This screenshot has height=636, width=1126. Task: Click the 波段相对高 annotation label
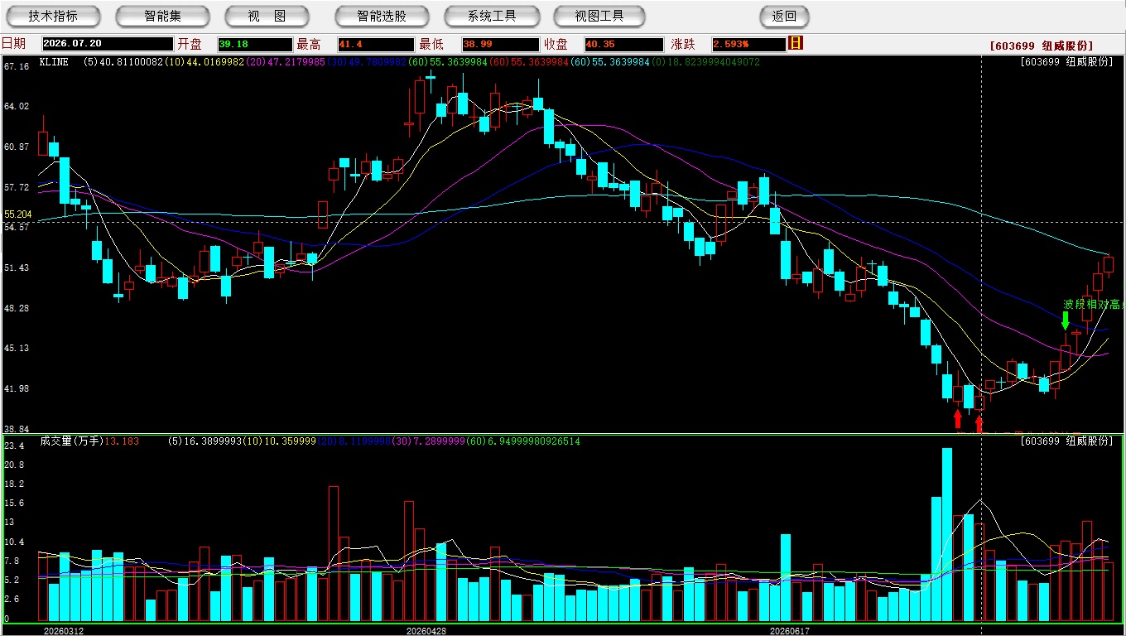click(1093, 304)
